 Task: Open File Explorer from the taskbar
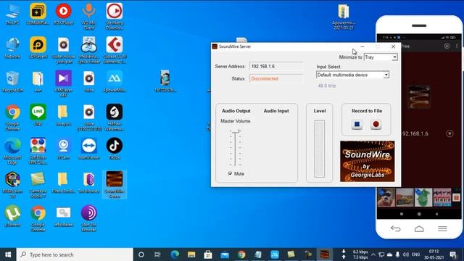pos(191,254)
